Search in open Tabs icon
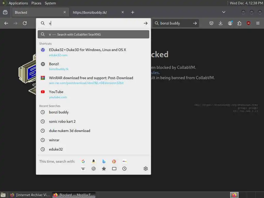This screenshot has width=264, height=198. click(114, 169)
